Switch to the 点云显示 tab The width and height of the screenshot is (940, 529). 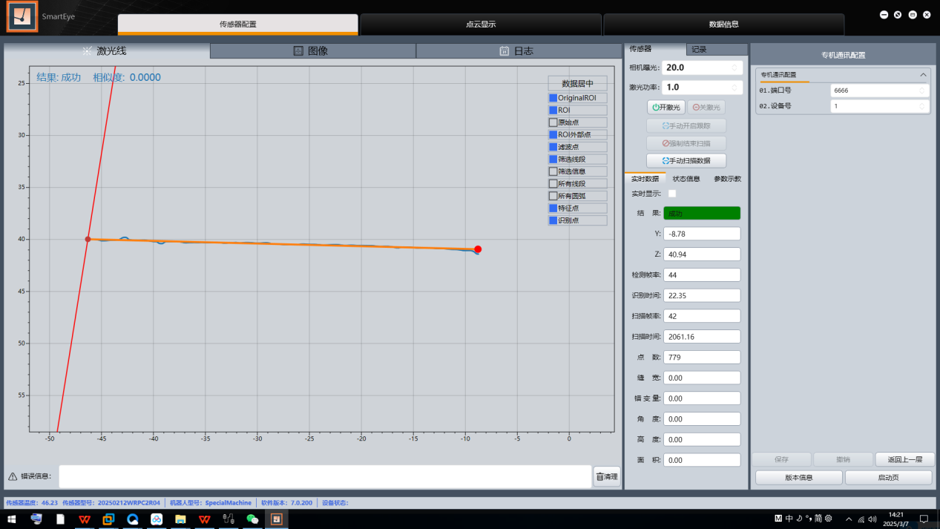pyautogui.click(x=480, y=24)
